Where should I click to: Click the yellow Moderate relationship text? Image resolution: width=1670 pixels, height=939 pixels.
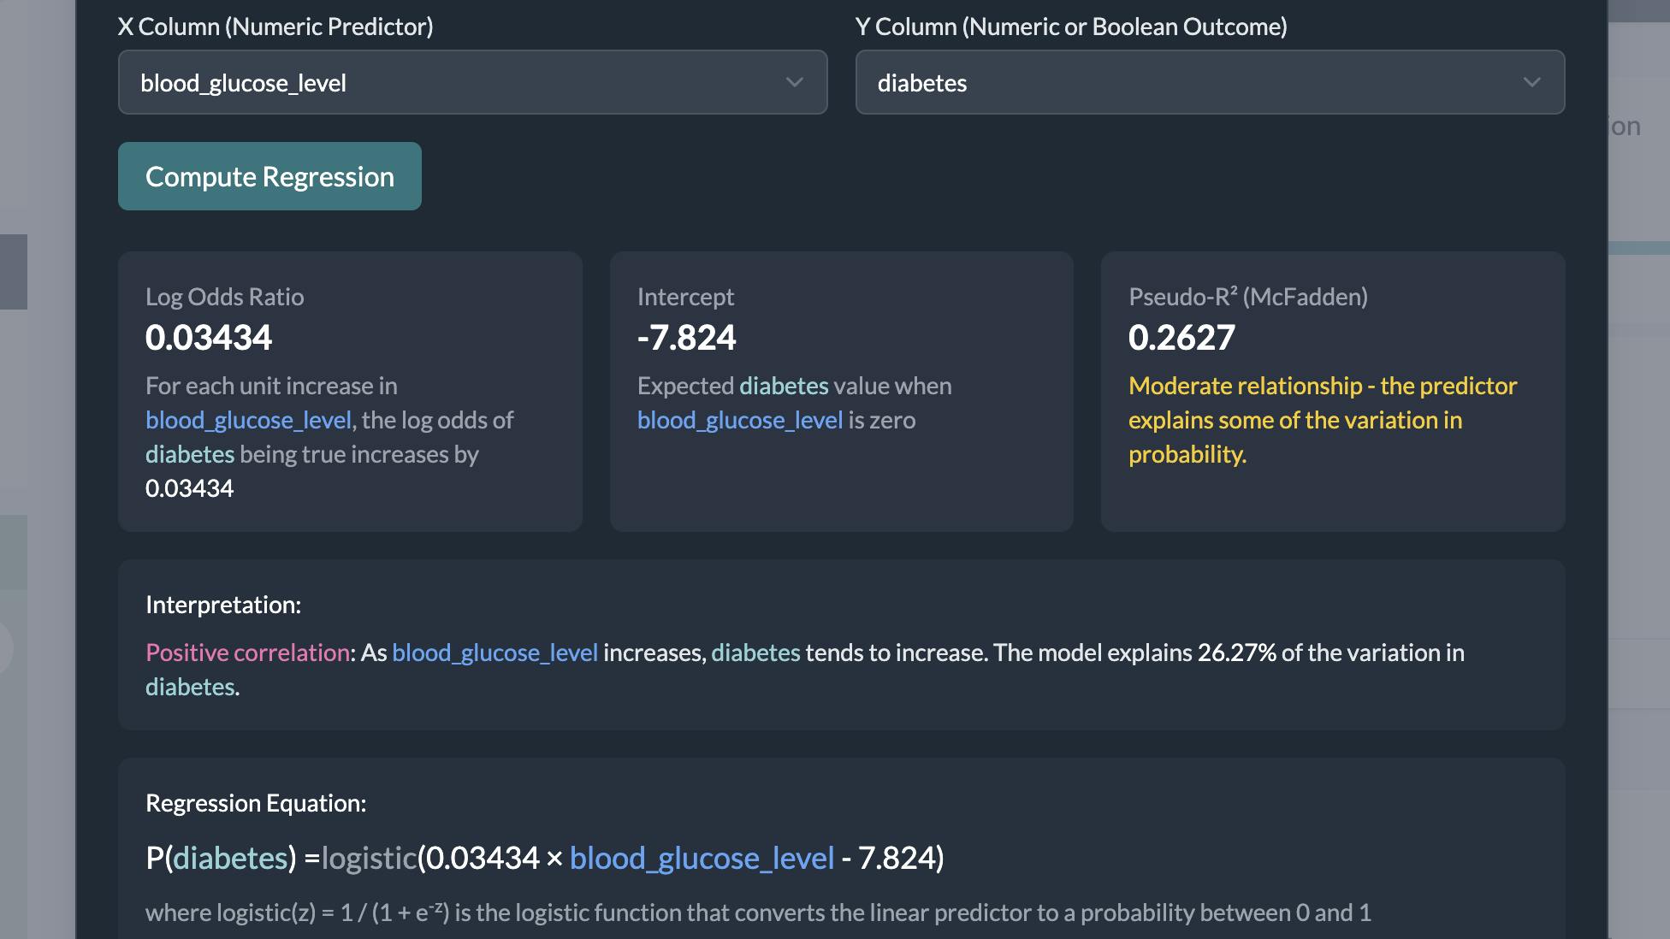(x=1322, y=420)
